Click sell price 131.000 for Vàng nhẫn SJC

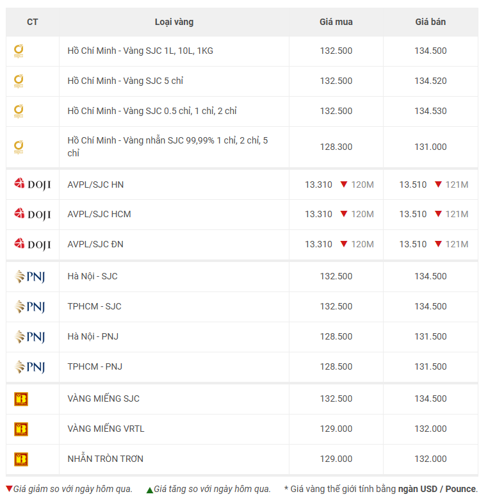pyautogui.click(x=430, y=147)
